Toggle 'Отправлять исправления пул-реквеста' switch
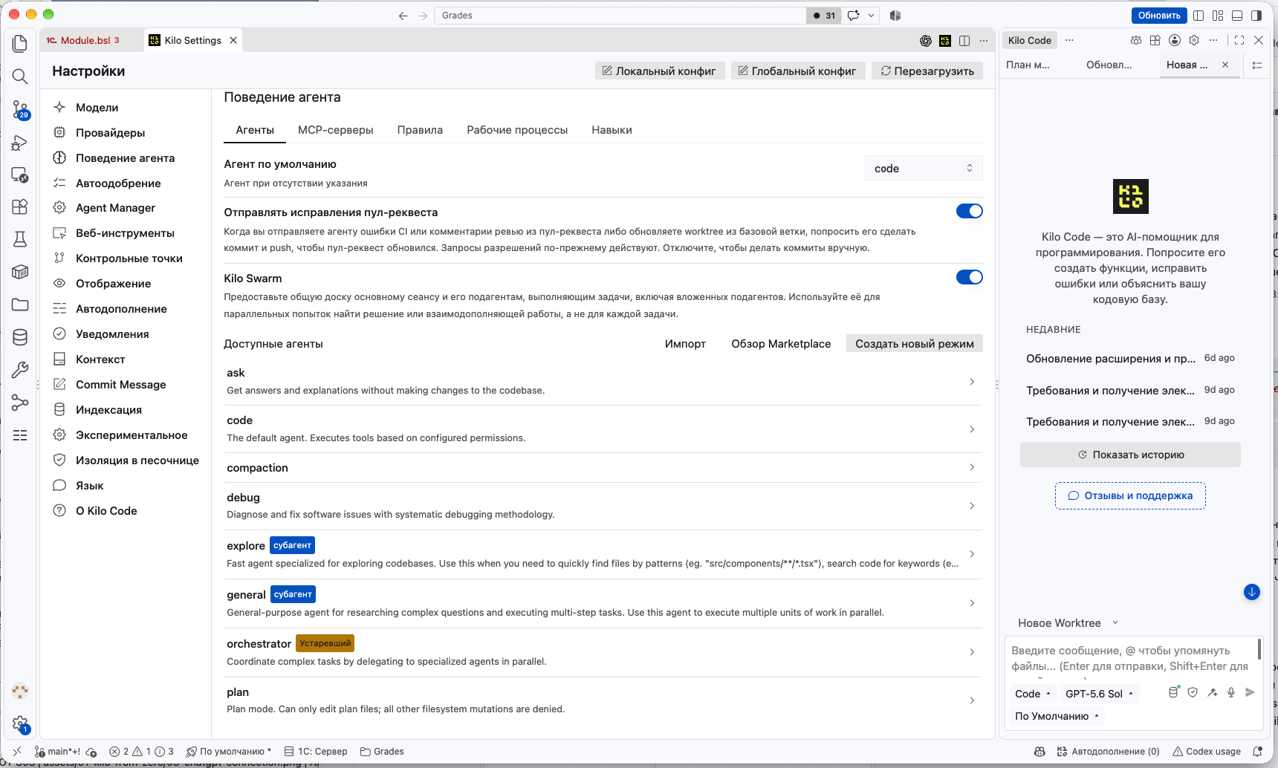Viewport: 1278px width, 768px height. (x=970, y=211)
